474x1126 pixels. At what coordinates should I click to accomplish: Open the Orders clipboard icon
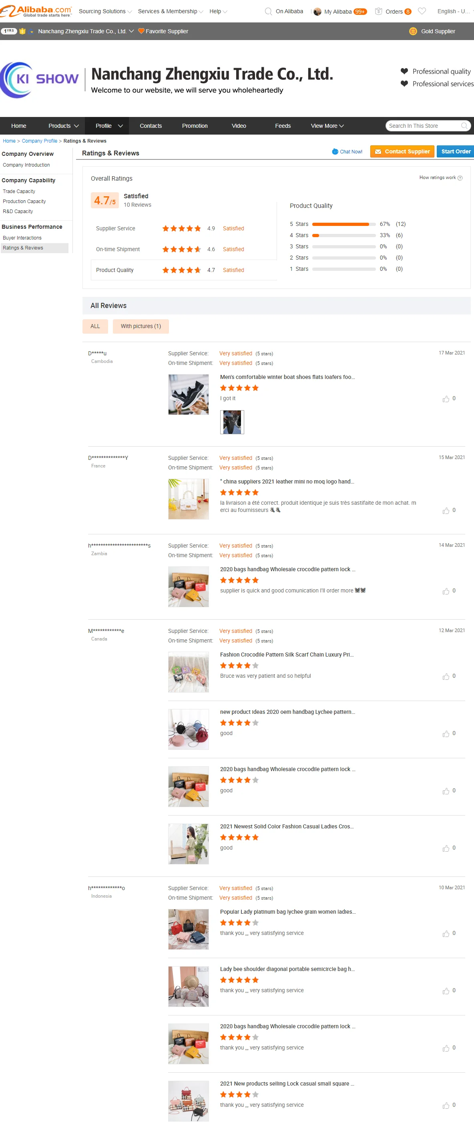point(379,11)
